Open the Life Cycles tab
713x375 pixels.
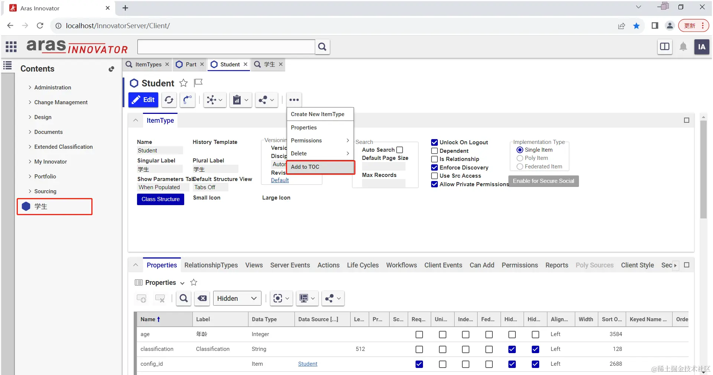click(x=363, y=265)
